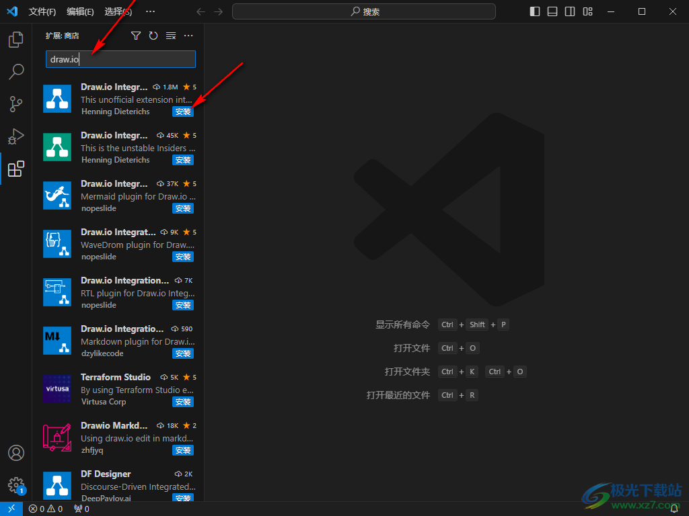Select the Drawio Markdown pink icon
Screen dimensions: 689x516
(x=57, y=437)
